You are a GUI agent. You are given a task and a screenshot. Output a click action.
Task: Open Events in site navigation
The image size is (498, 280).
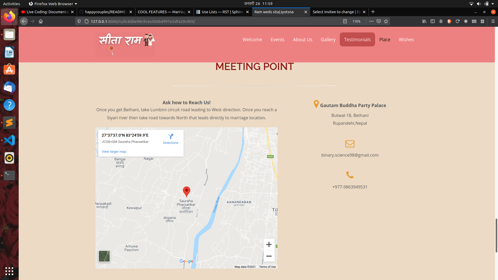coord(277,39)
